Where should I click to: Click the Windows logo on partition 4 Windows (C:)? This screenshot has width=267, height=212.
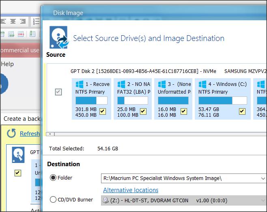[202, 84]
